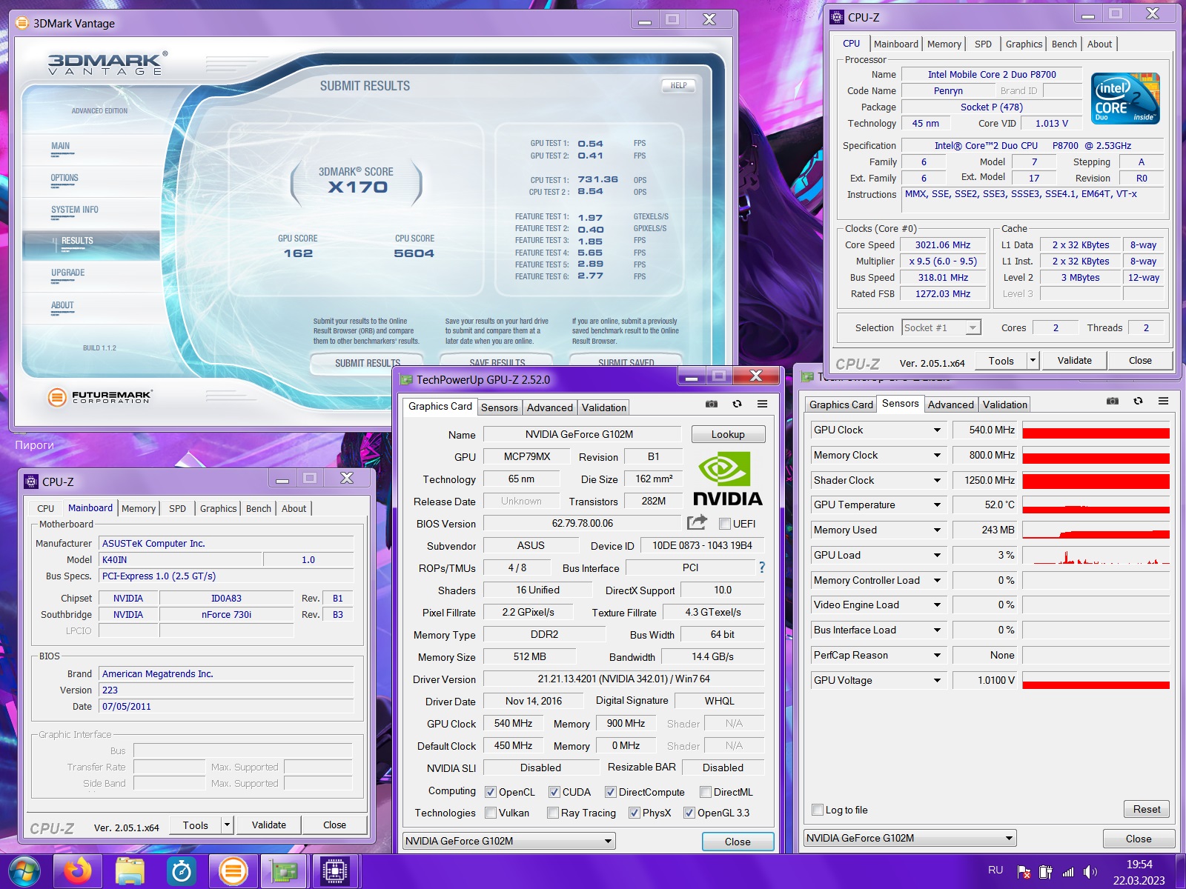This screenshot has height=889, width=1186.
Task: Click the BIOS Version field 62.79.78.00.06
Action: (582, 523)
